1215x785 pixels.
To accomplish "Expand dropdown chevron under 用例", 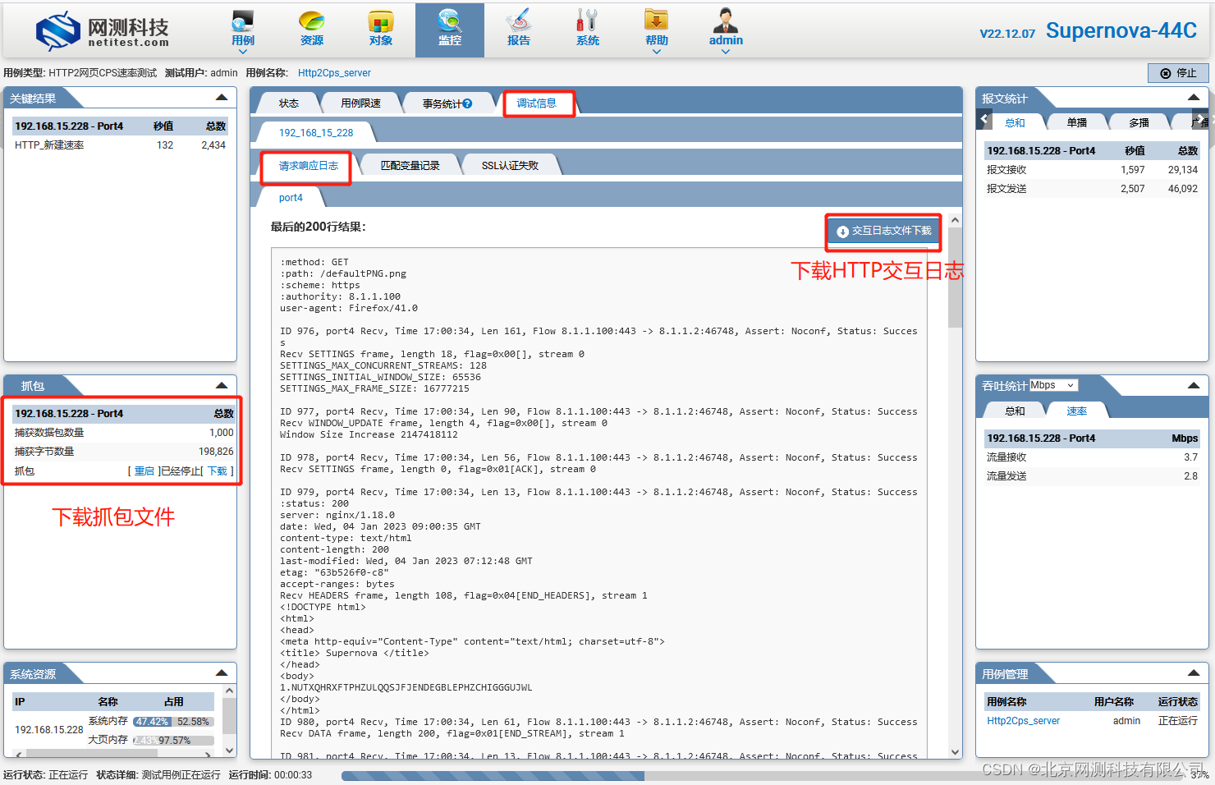I will pyautogui.click(x=243, y=52).
